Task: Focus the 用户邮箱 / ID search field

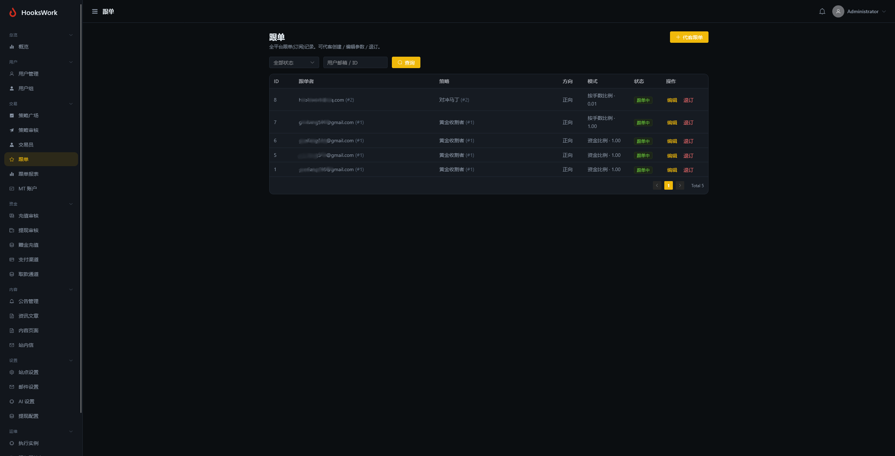Action: (355, 62)
